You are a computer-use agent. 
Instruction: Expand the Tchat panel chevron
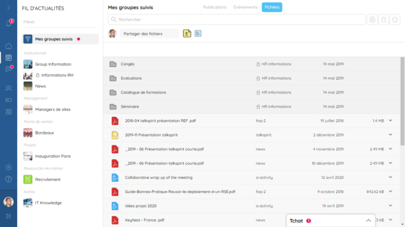tap(368, 220)
